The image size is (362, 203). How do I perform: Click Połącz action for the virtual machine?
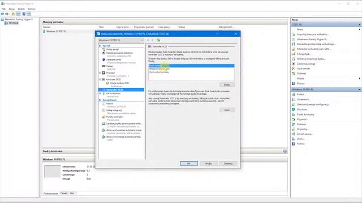tap(301, 95)
